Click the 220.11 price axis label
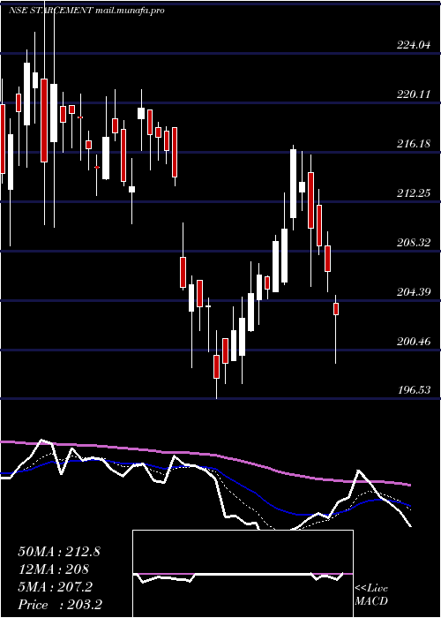 click(414, 94)
